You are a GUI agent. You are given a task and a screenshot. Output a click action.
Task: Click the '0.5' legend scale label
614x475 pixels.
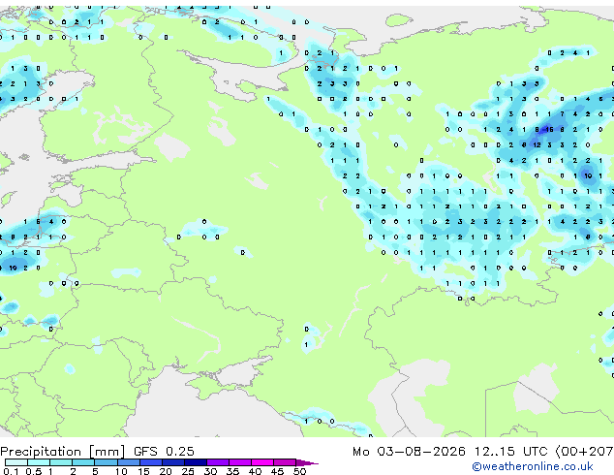pos(33,471)
